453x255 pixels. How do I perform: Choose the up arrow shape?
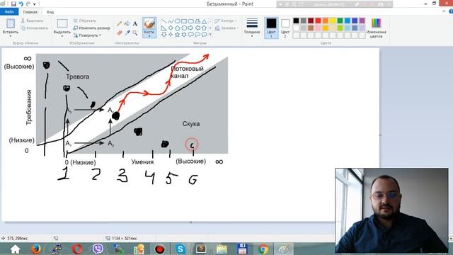pyautogui.click(x=205, y=28)
